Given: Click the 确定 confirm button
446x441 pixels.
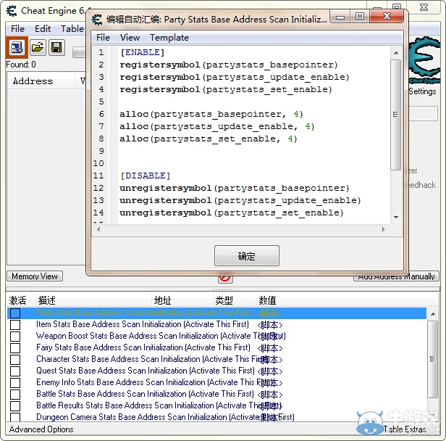Looking at the screenshot, I should point(247,256).
